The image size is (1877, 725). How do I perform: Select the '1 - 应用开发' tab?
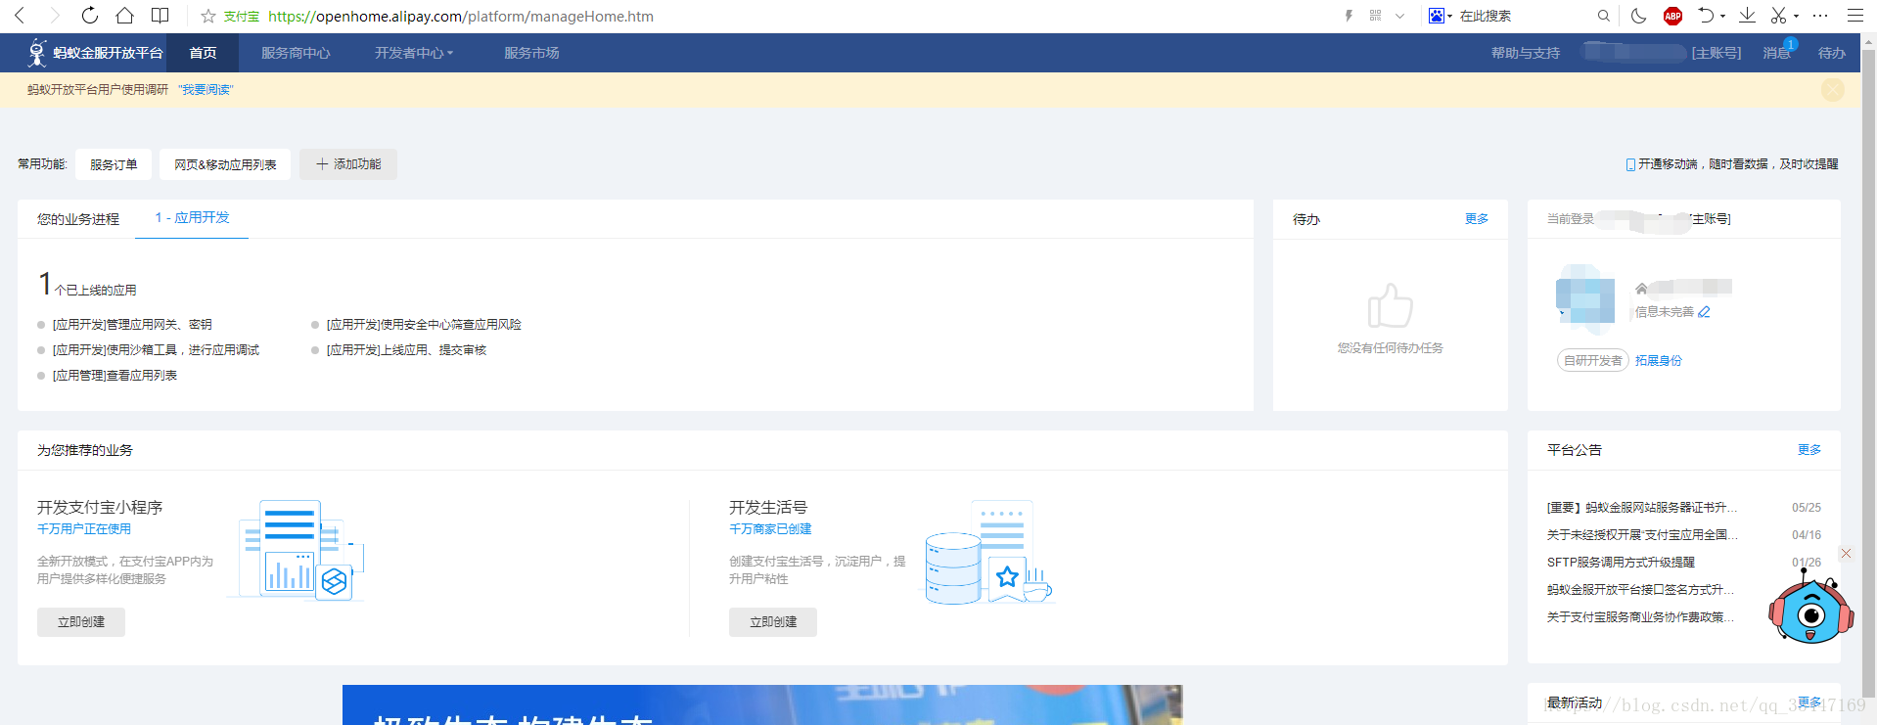(x=192, y=217)
